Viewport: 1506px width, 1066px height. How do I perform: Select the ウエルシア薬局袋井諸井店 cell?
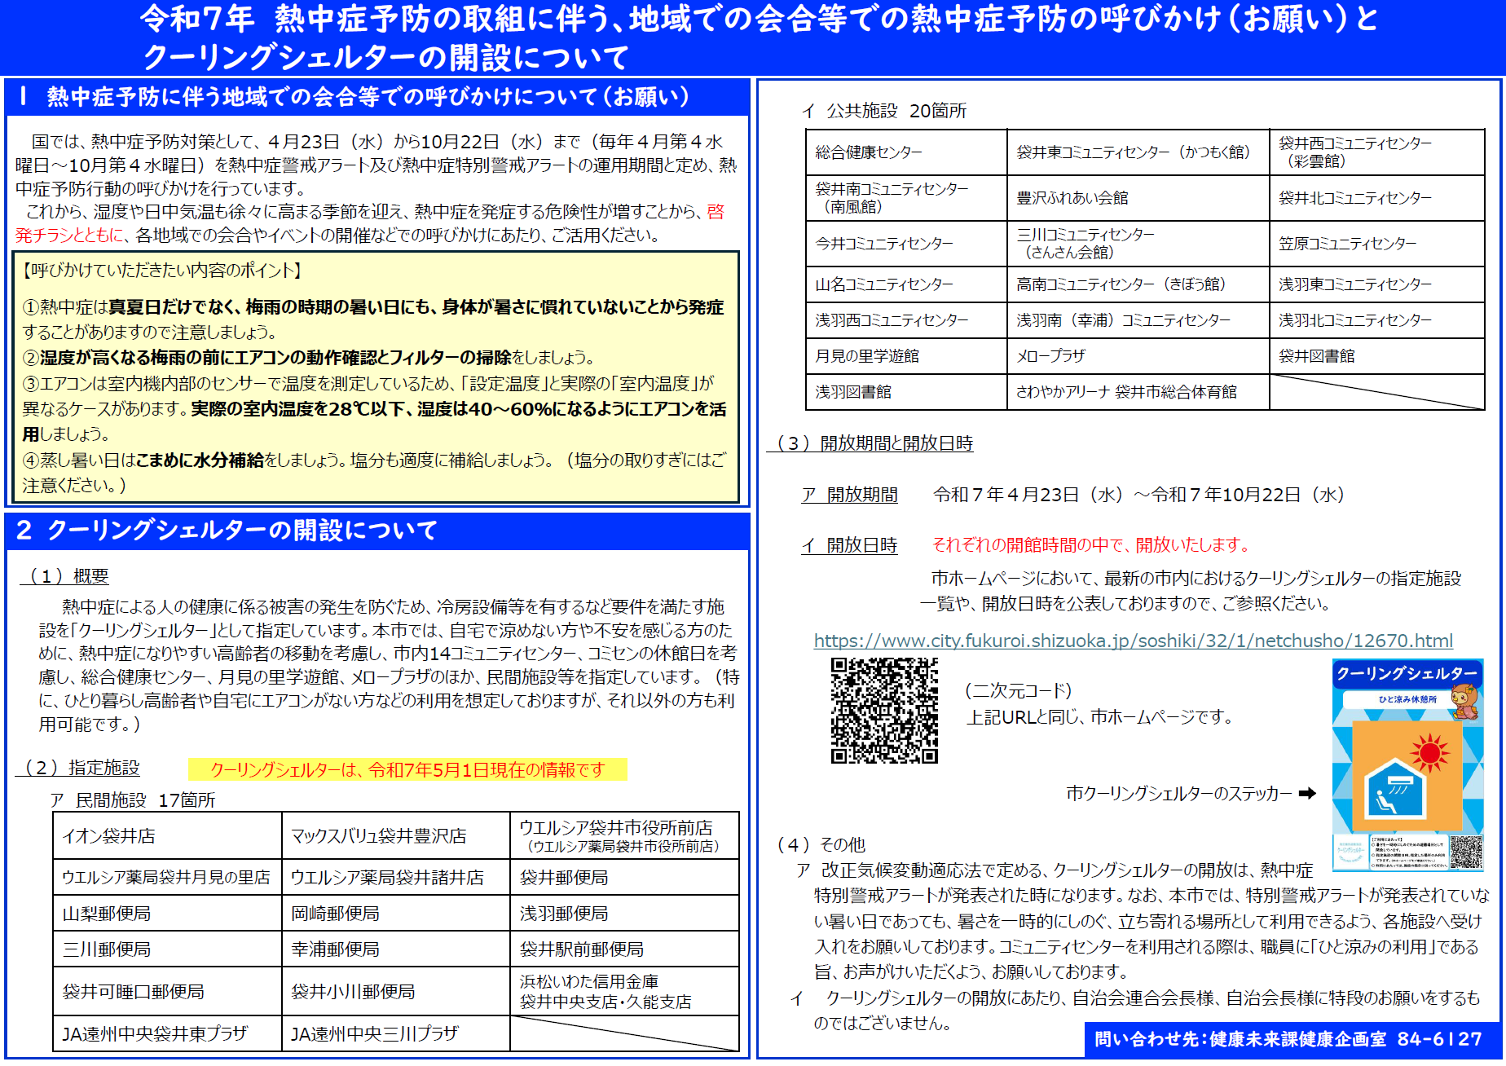(x=396, y=877)
